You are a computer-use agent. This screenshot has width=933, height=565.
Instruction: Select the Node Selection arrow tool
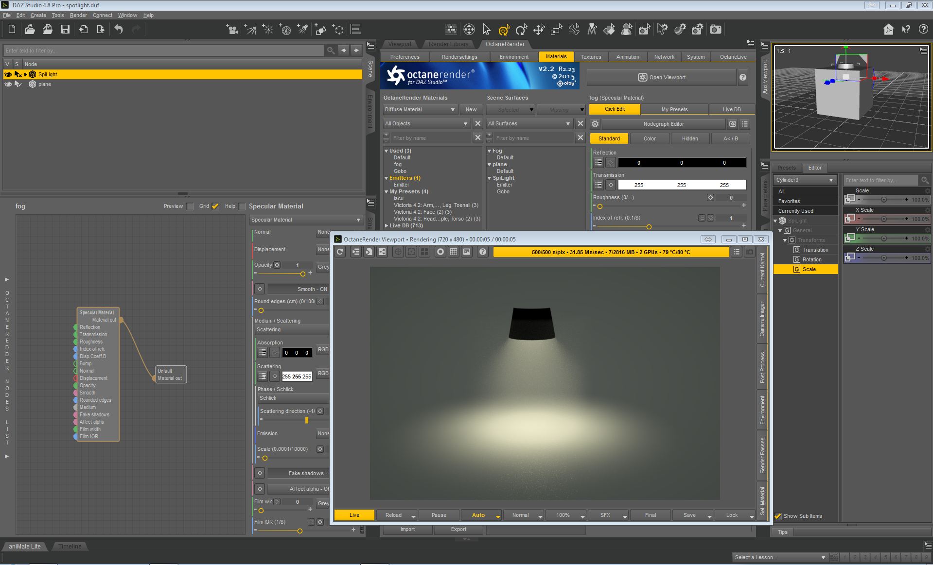click(486, 30)
